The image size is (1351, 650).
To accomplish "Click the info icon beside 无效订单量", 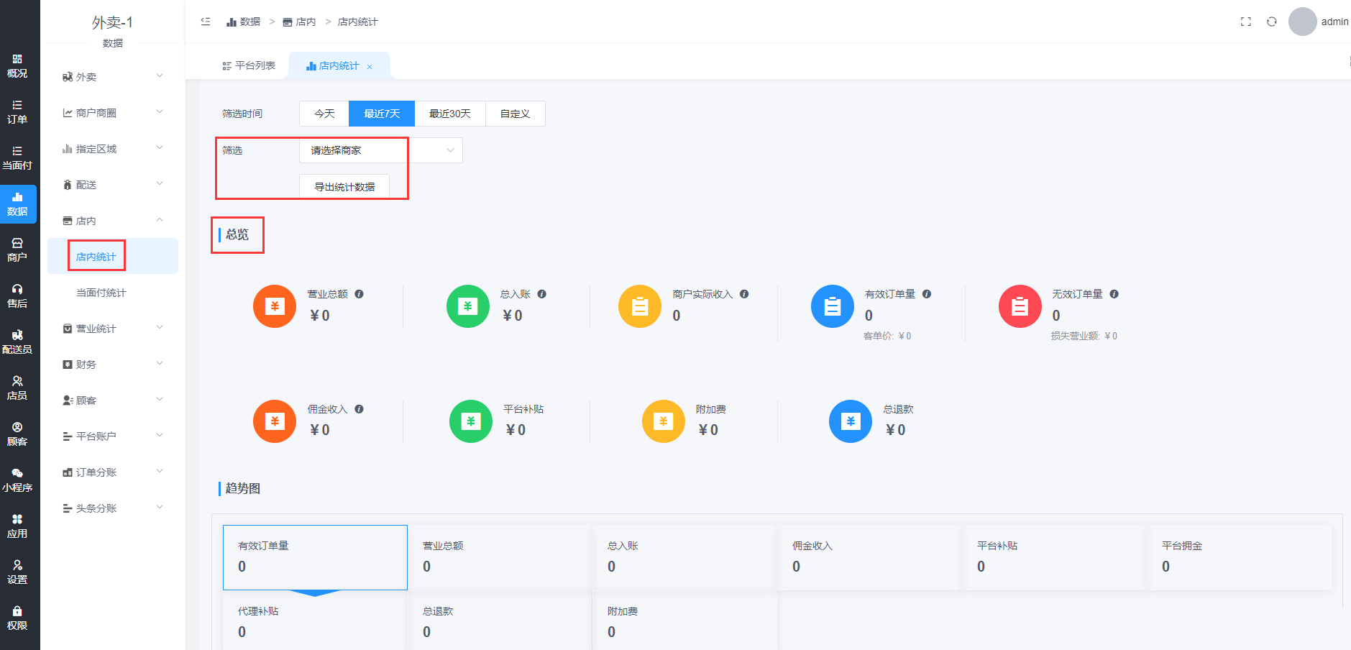I will pyautogui.click(x=1114, y=294).
